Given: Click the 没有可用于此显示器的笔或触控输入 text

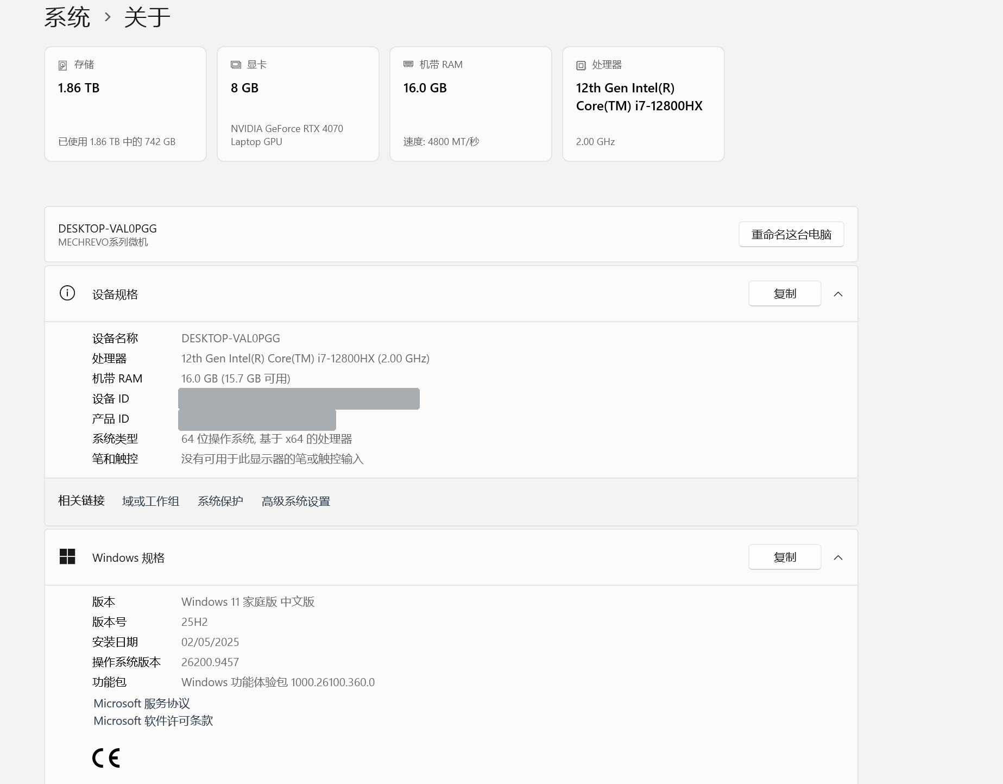Looking at the screenshot, I should (x=272, y=459).
